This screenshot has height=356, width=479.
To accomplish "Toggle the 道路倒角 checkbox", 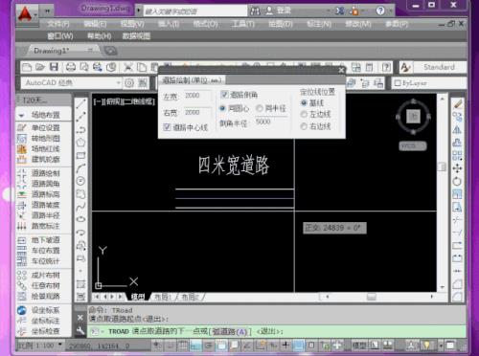I will tap(224, 95).
